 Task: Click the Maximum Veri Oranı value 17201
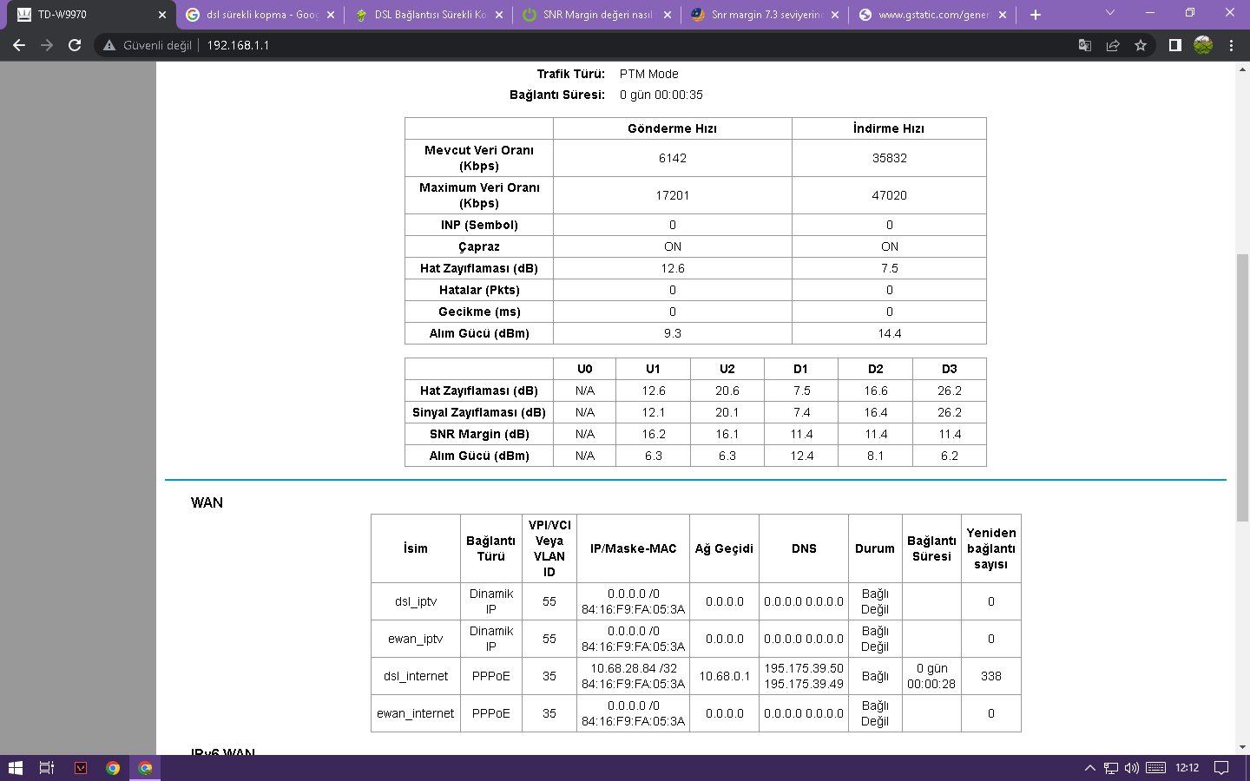673,195
